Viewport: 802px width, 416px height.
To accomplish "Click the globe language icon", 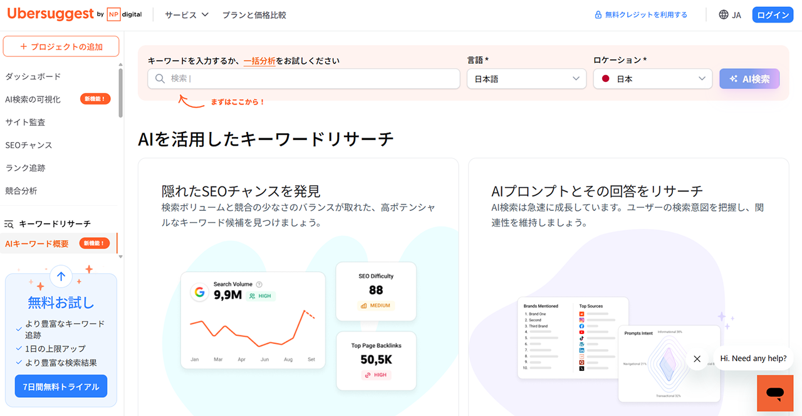I will click(724, 15).
